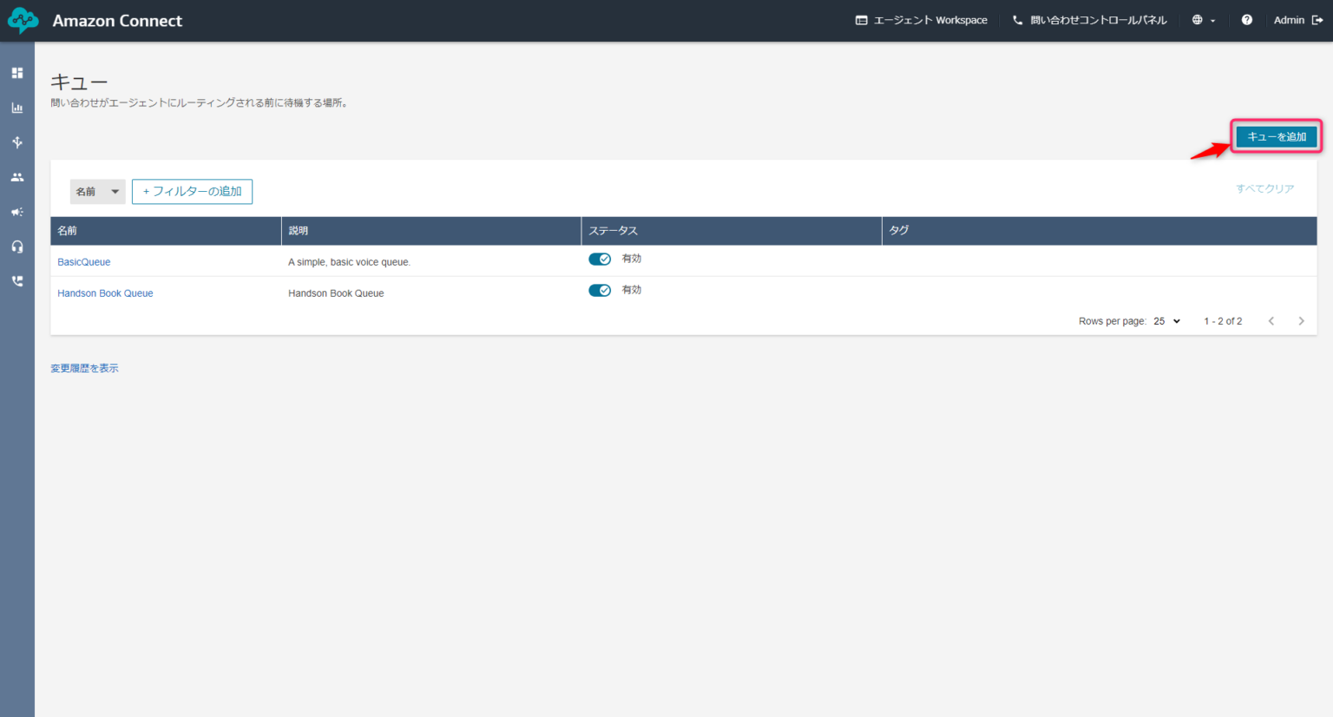Click the Admin sign-out toggle icon
The width and height of the screenshot is (1333, 717).
[1317, 19]
